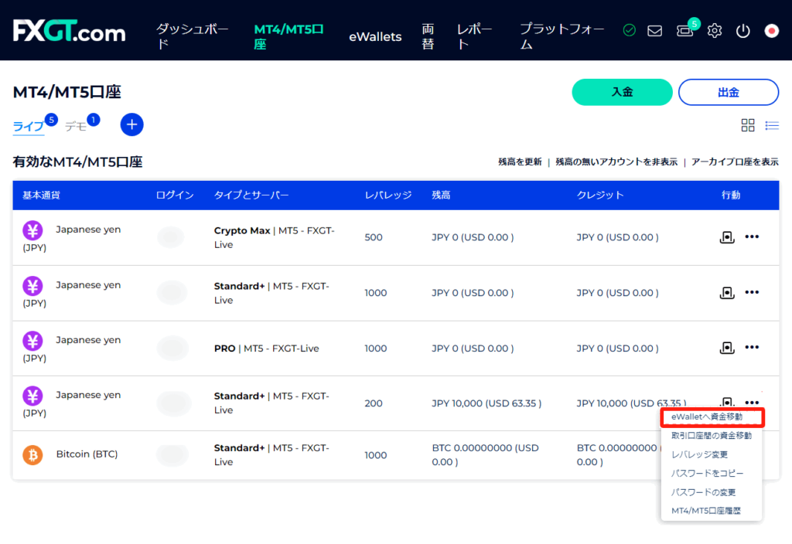
Task: Choose レバレッジ変更 from the context menu
Action: 698,454
